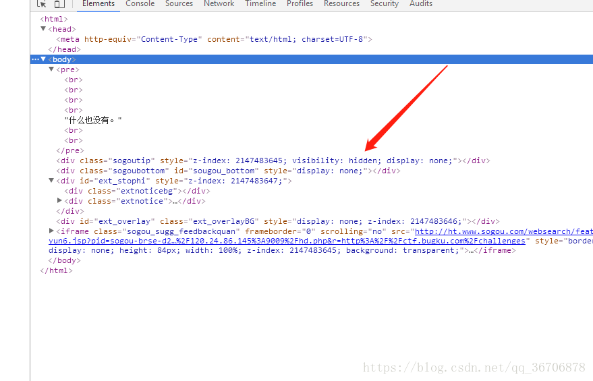Open the Profiles tab

pos(300,4)
